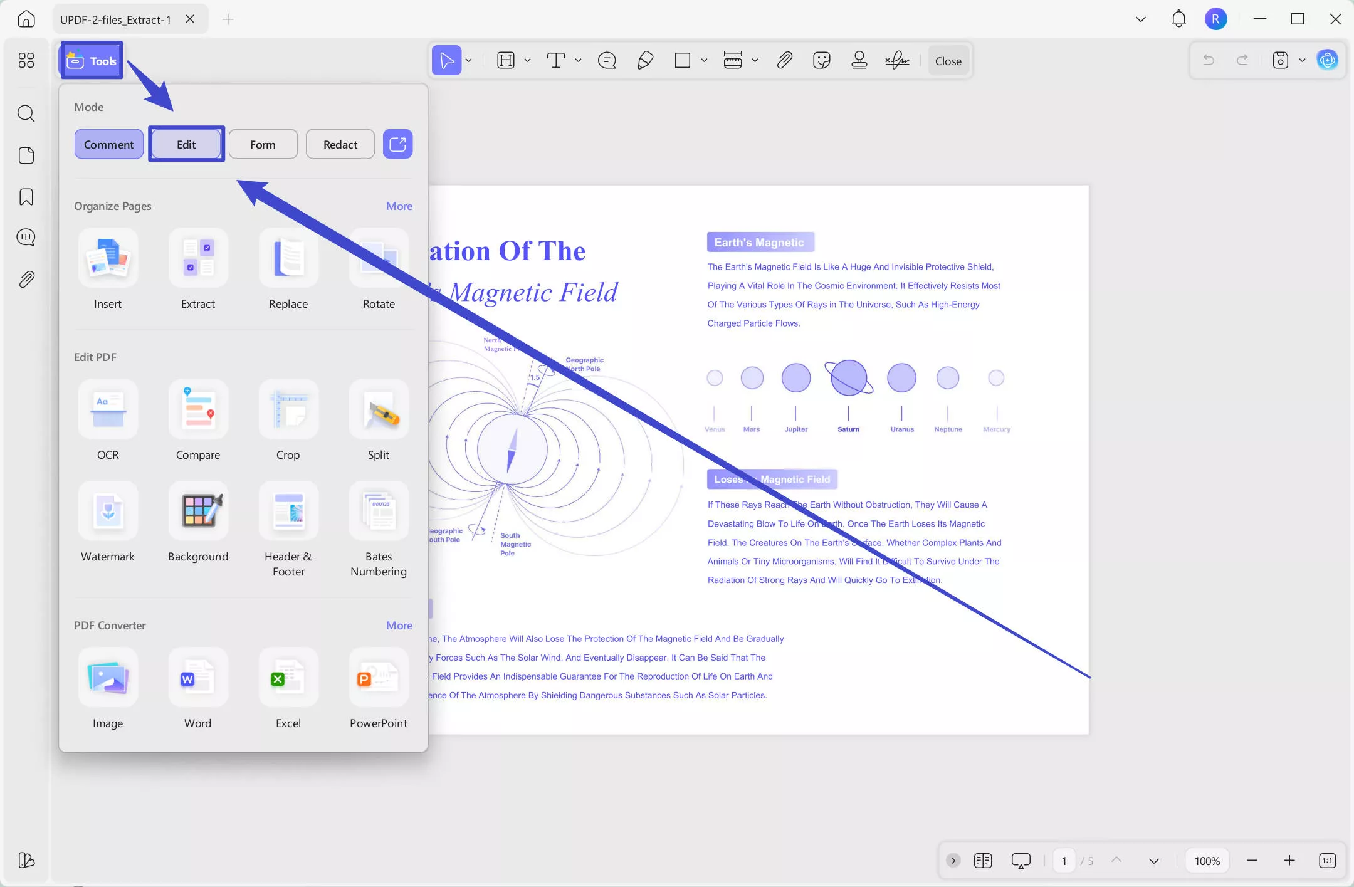Viewport: 1354px width, 887px height.
Task: Select the UPDF-2-files_Extract-1 tab
Action: pyautogui.click(x=116, y=19)
